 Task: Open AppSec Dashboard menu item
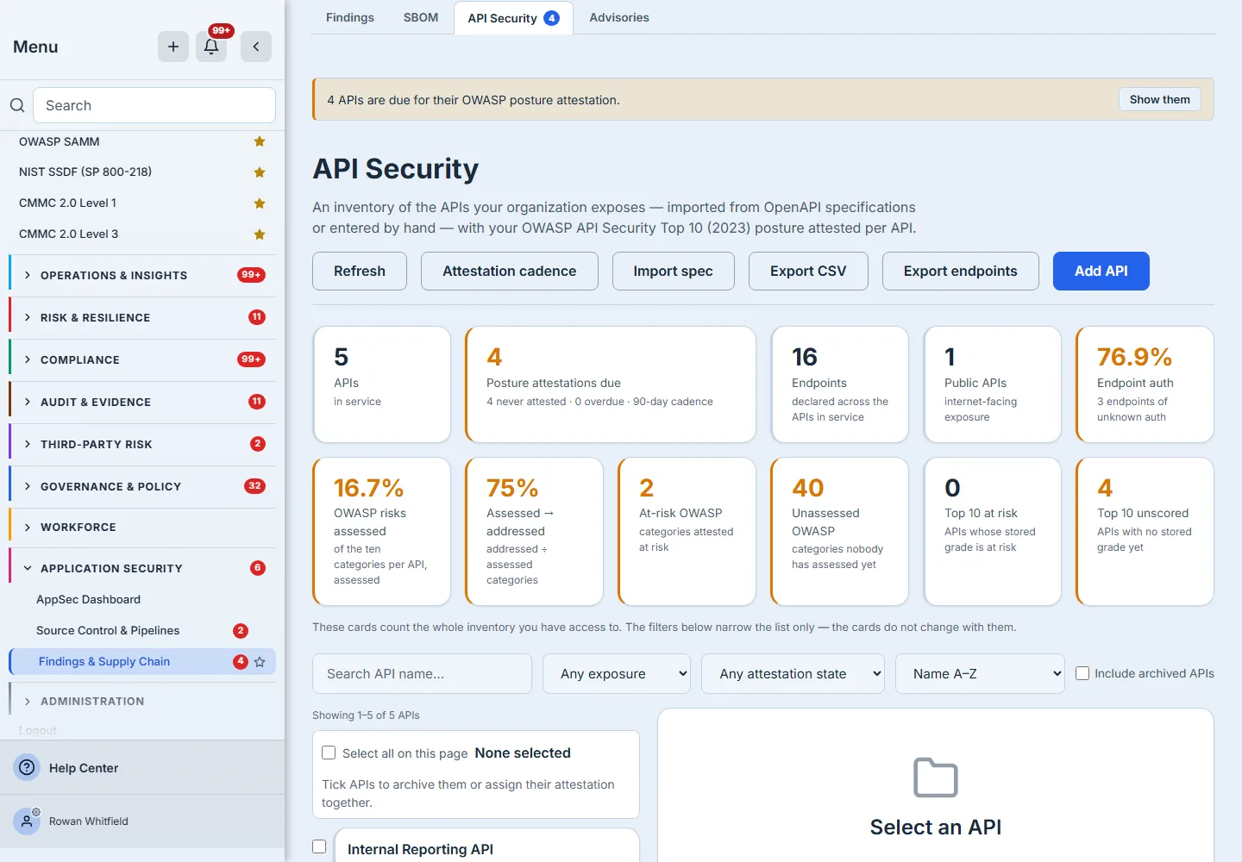88,600
